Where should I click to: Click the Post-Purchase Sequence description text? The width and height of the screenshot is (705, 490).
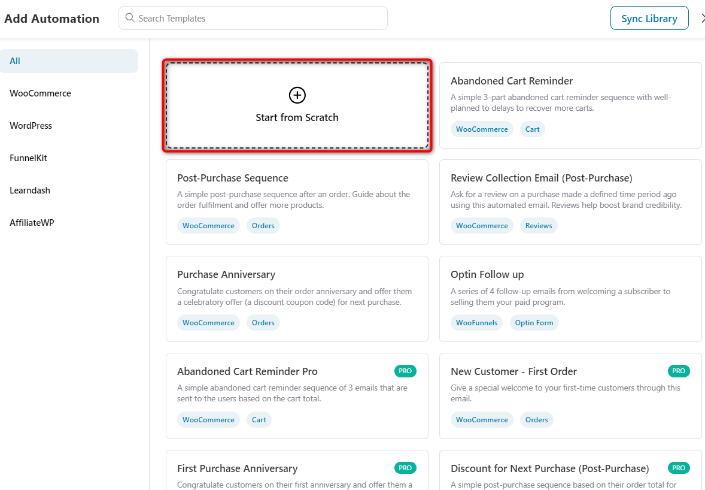(294, 200)
